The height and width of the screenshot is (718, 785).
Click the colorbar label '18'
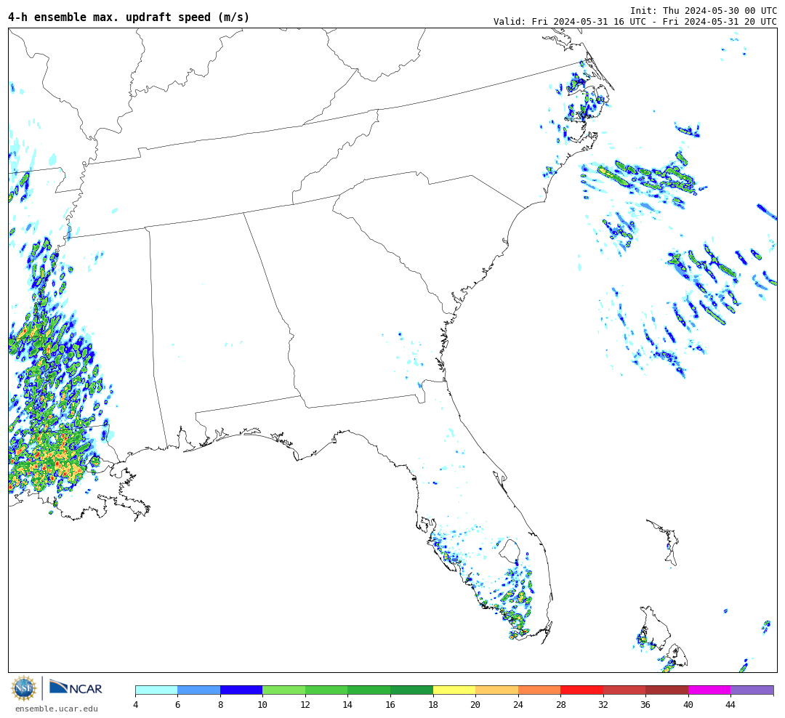433,704
